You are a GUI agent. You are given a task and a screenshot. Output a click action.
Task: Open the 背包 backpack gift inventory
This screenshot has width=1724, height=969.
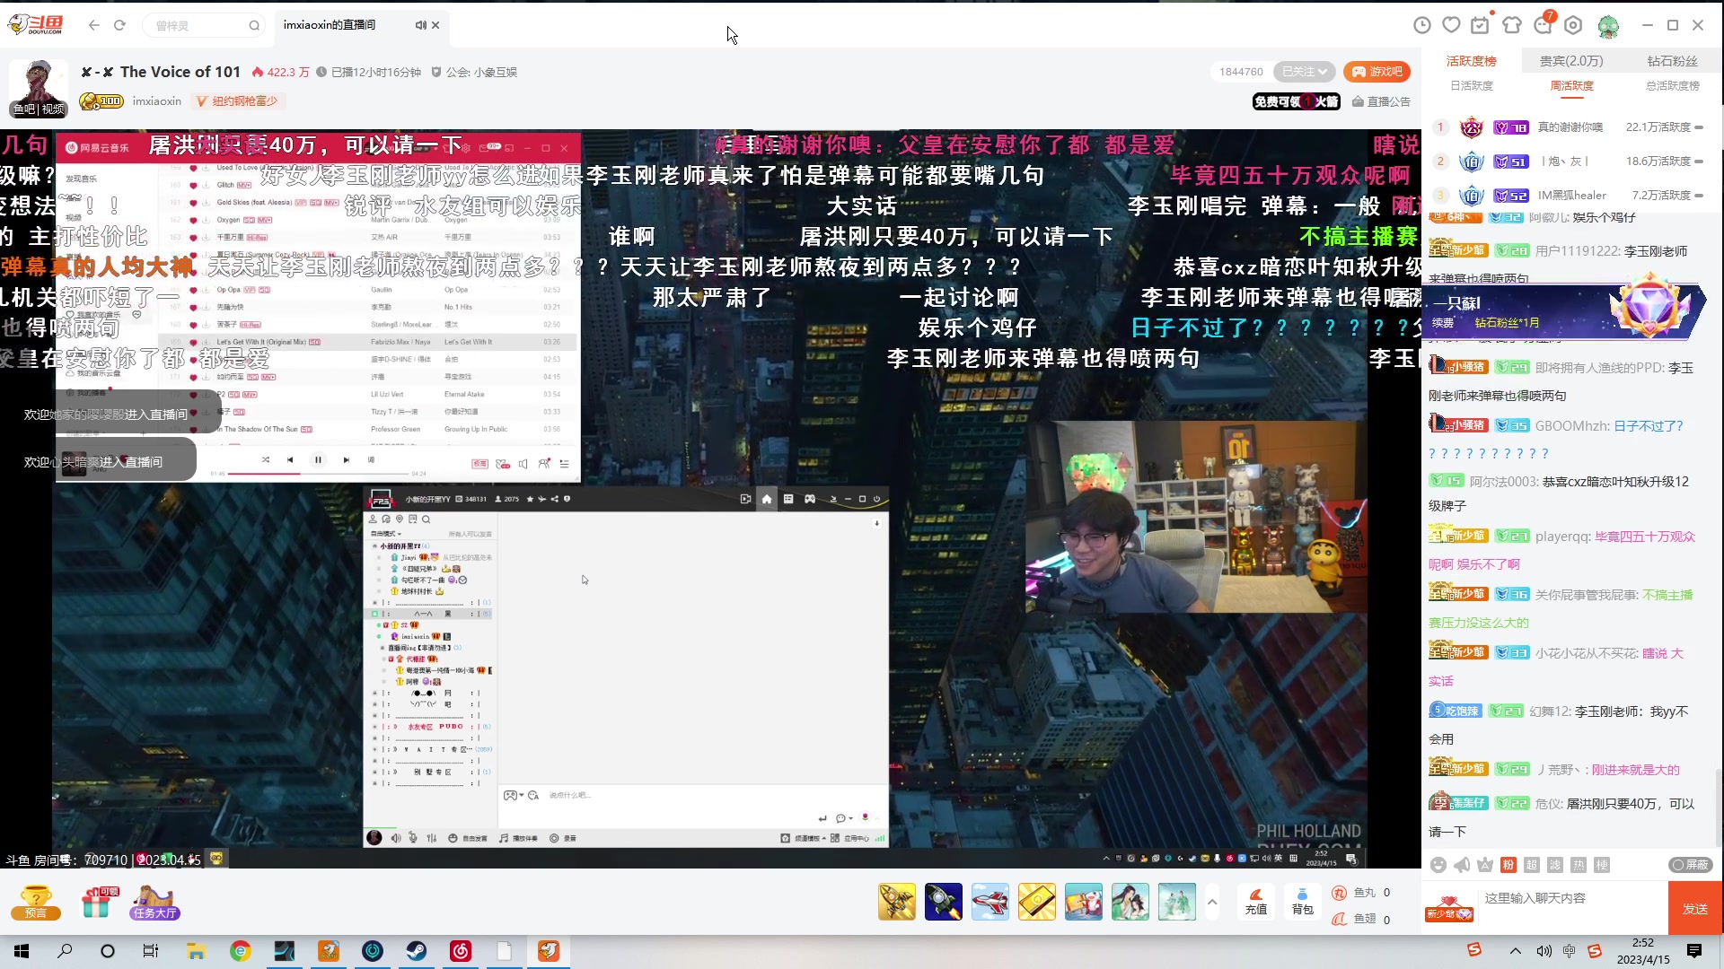coord(1303,902)
